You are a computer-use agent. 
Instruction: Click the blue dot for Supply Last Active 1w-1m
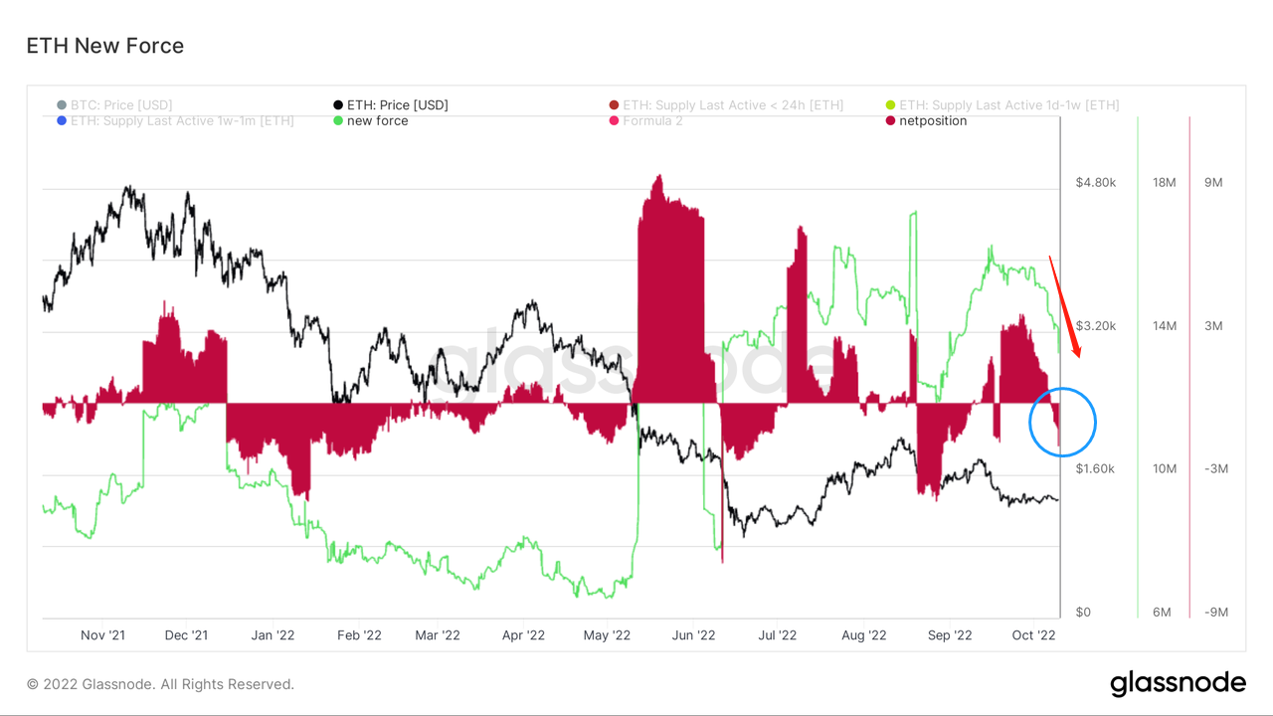pos(63,121)
